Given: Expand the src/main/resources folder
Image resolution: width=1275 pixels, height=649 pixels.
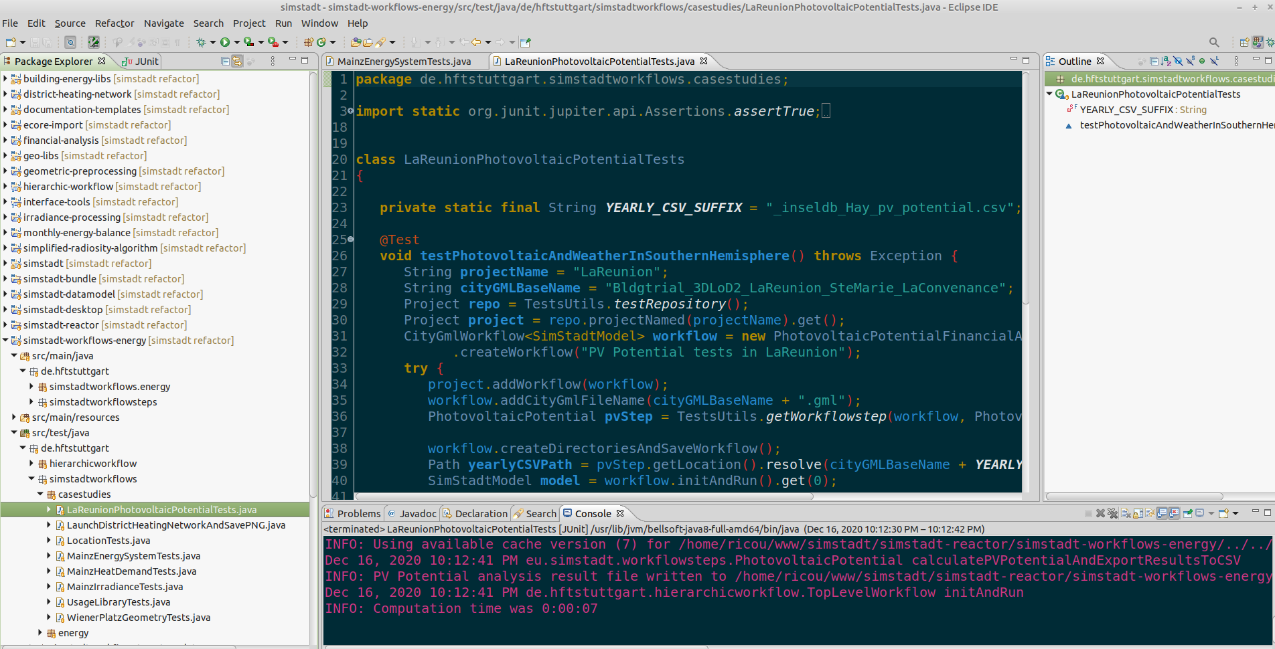Looking at the screenshot, I should [x=14, y=418].
